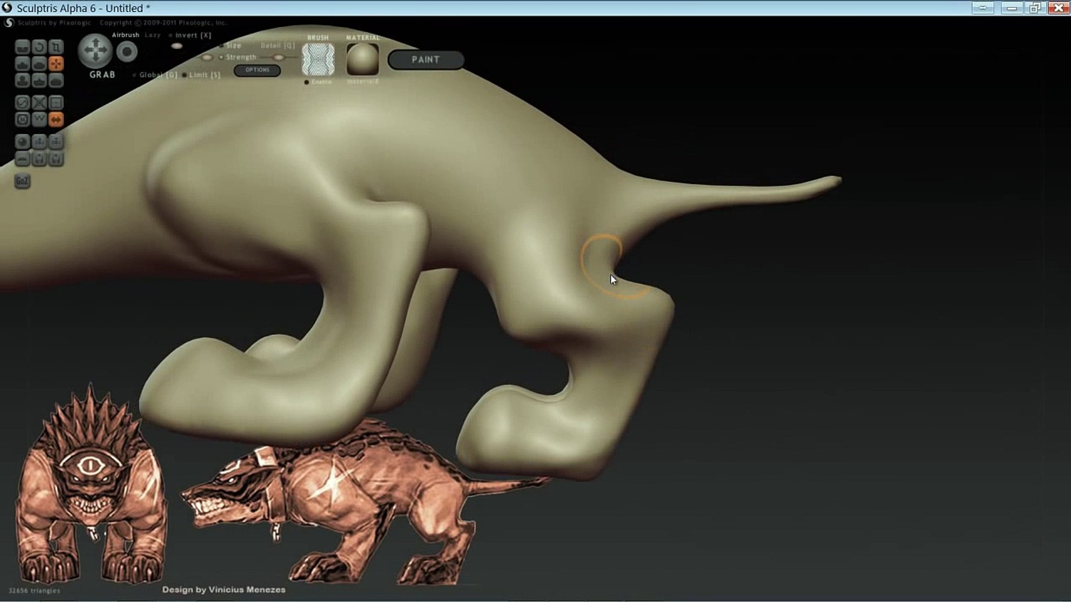1071x602 pixels.
Task: Open the MATERIAL sphere preview
Action: pyautogui.click(x=363, y=59)
